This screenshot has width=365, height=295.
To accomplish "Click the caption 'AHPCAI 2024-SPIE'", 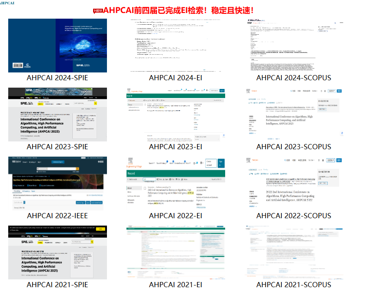I will tap(57, 78).
